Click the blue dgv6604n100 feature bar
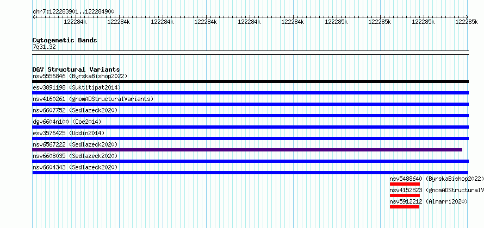 tap(250, 127)
